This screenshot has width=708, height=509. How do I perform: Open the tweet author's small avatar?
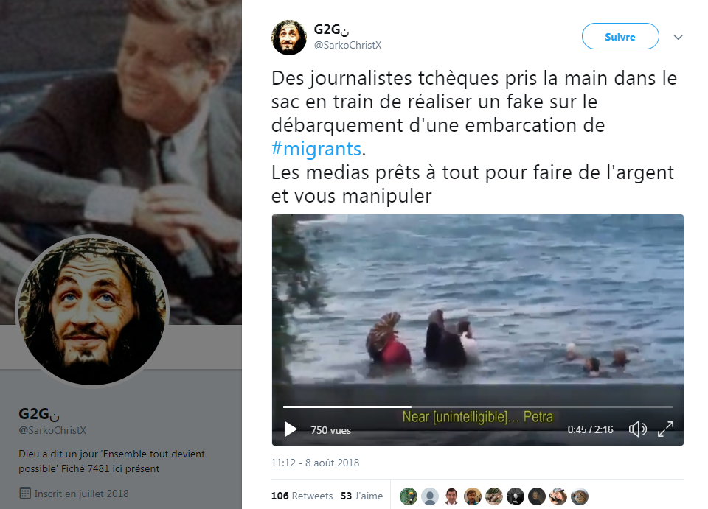click(x=289, y=38)
